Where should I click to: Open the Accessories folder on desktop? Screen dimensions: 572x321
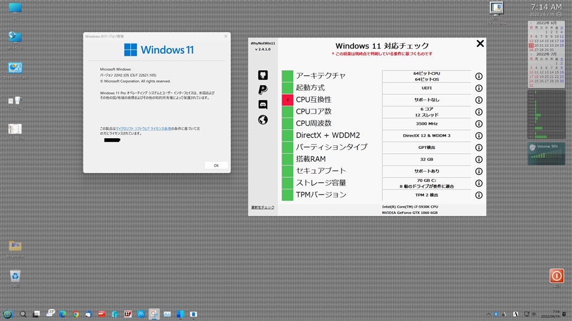tap(15, 249)
